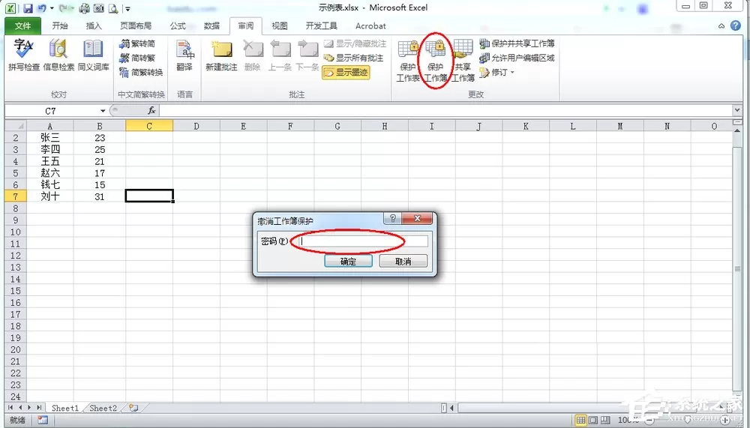Click 取消 to cancel the dialog
The image size is (750, 428).
403,261
